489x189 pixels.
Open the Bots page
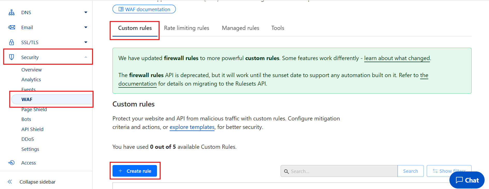[x=26, y=119]
